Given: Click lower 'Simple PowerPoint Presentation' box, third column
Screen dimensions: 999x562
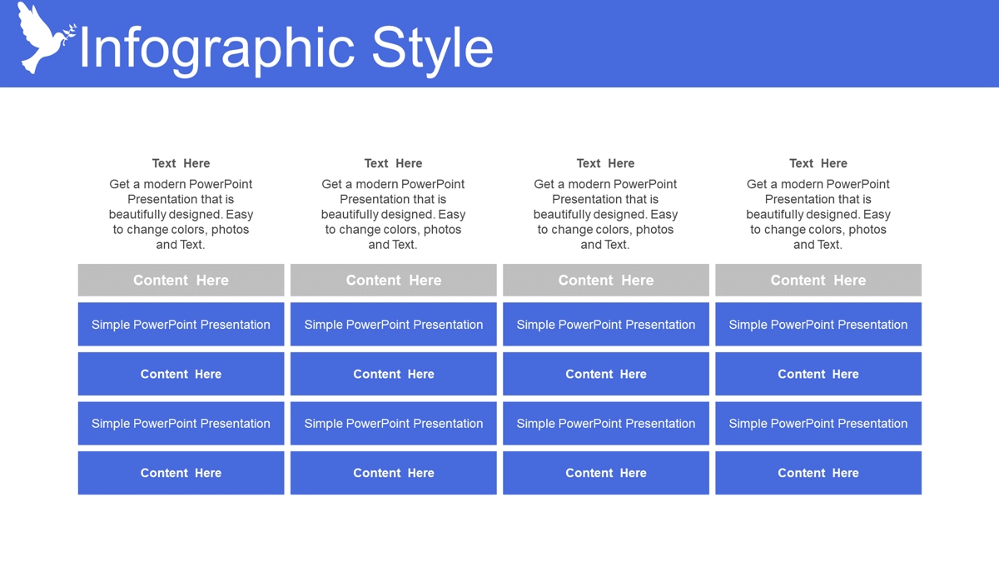Looking at the screenshot, I should click(606, 423).
